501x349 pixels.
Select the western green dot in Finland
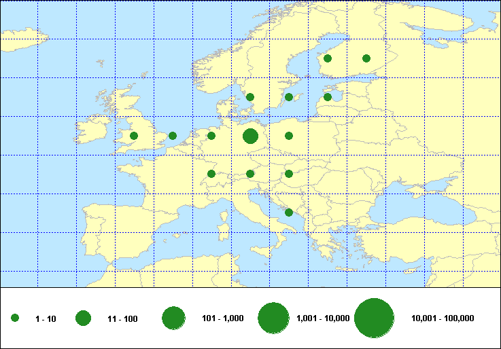[x=328, y=58]
